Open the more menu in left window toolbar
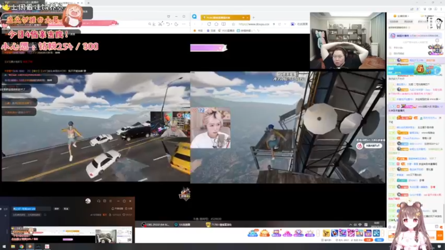 coord(184,24)
